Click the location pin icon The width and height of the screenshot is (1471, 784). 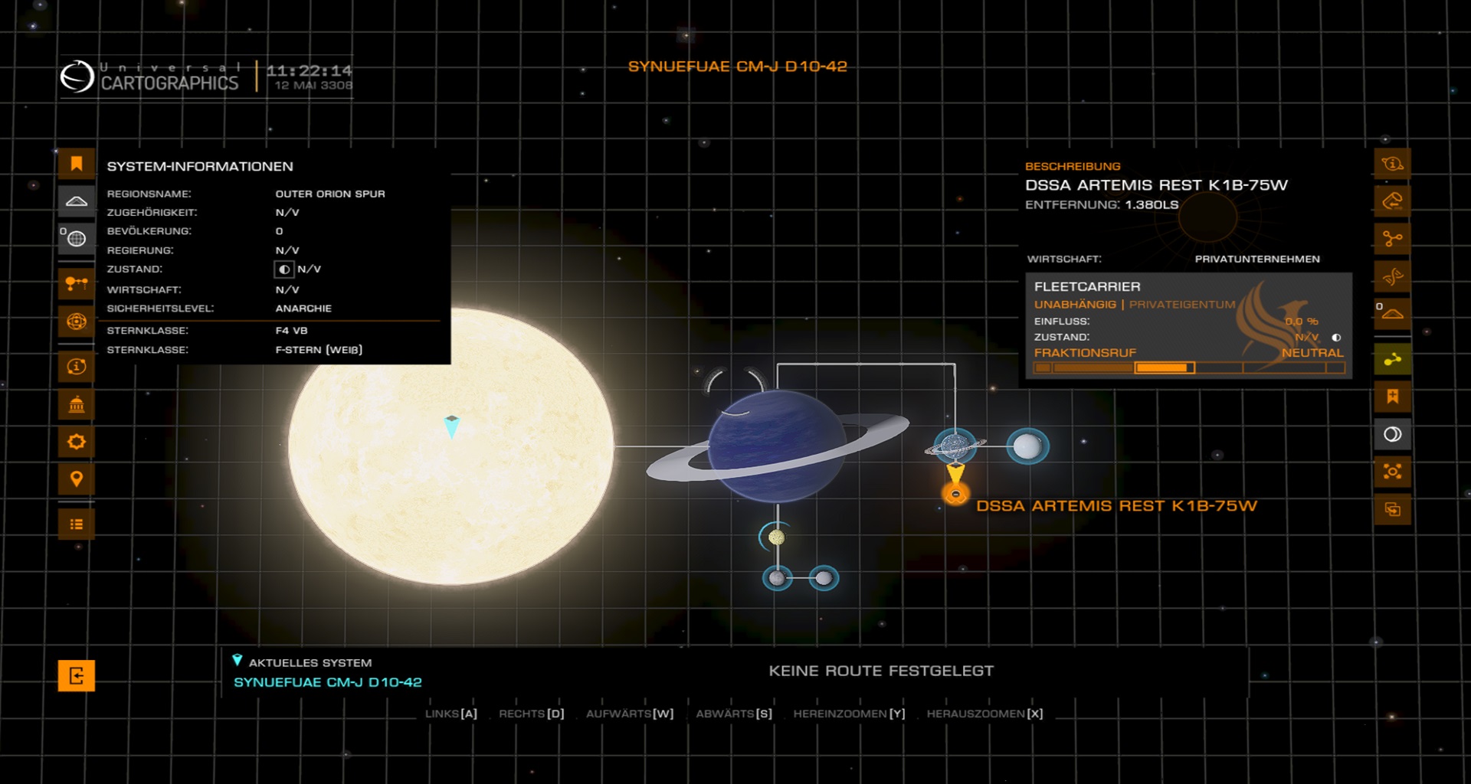click(77, 479)
